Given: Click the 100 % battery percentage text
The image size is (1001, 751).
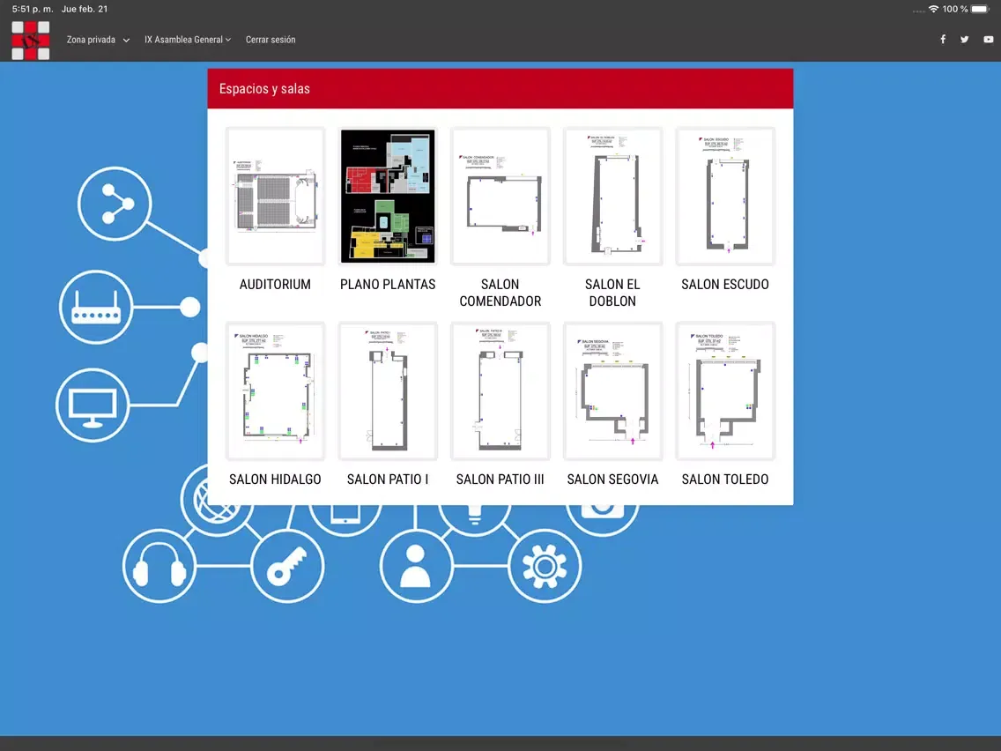Looking at the screenshot, I should point(955,9).
